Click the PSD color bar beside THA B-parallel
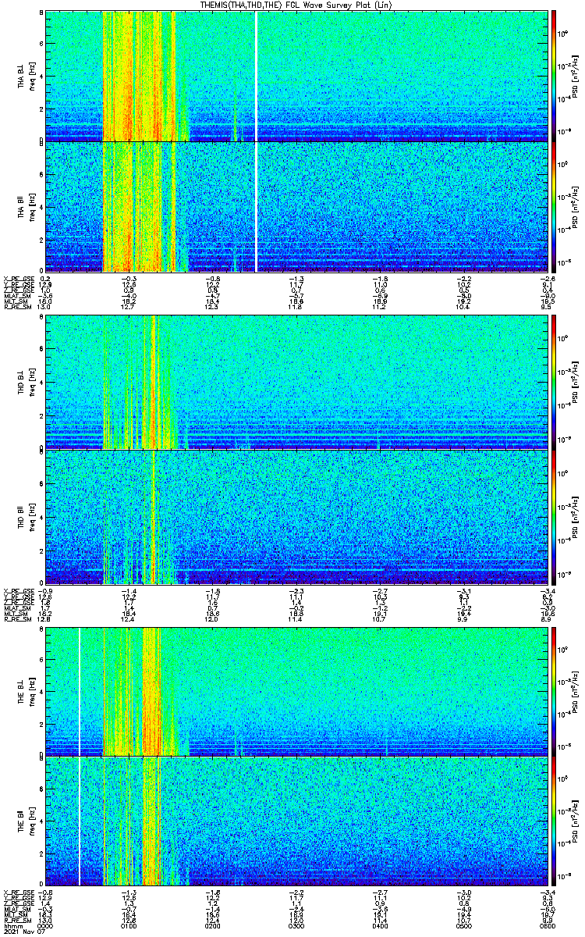Screen dimensions: 585x937 [x=555, y=207]
